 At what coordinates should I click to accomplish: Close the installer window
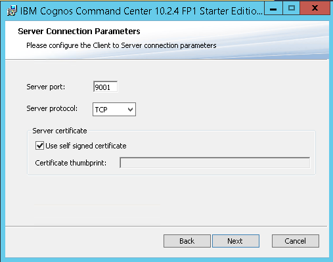pos(315,9)
